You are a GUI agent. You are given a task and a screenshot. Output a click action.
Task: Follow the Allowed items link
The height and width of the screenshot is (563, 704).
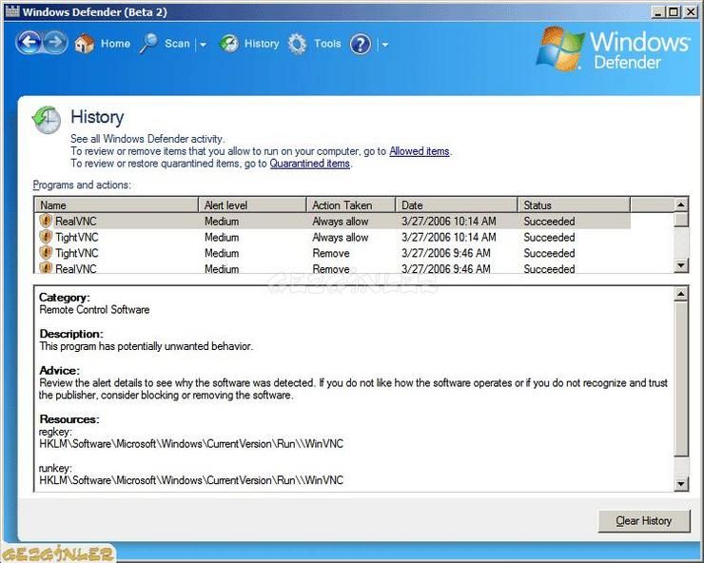420,151
